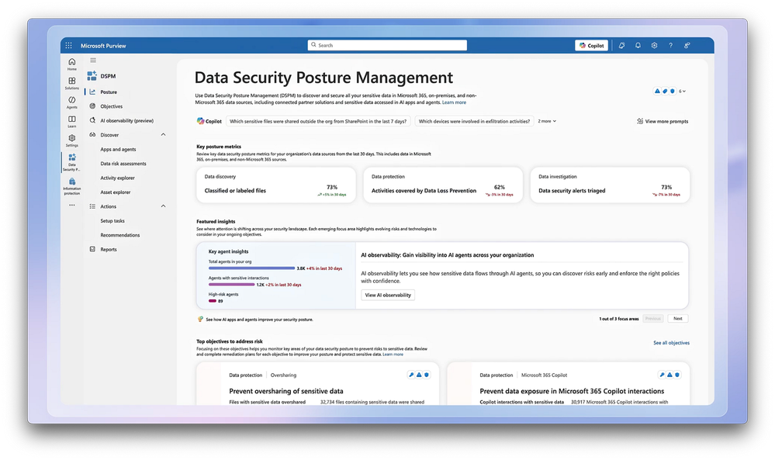Click the 'Key agent insights' heading
The height and width of the screenshot is (460, 775).
[x=228, y=251]
